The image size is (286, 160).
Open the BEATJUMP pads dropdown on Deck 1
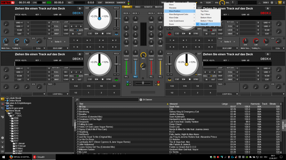[x=58, y=48]
